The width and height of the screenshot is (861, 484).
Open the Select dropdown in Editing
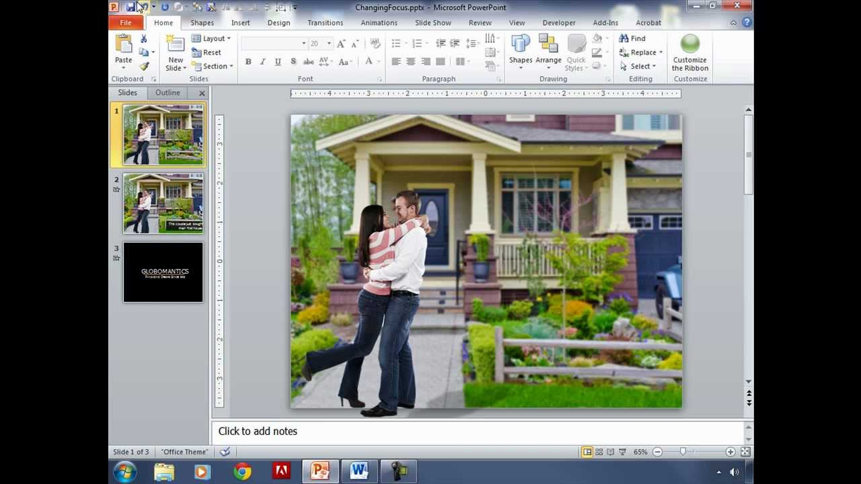[x=637, y=66]
